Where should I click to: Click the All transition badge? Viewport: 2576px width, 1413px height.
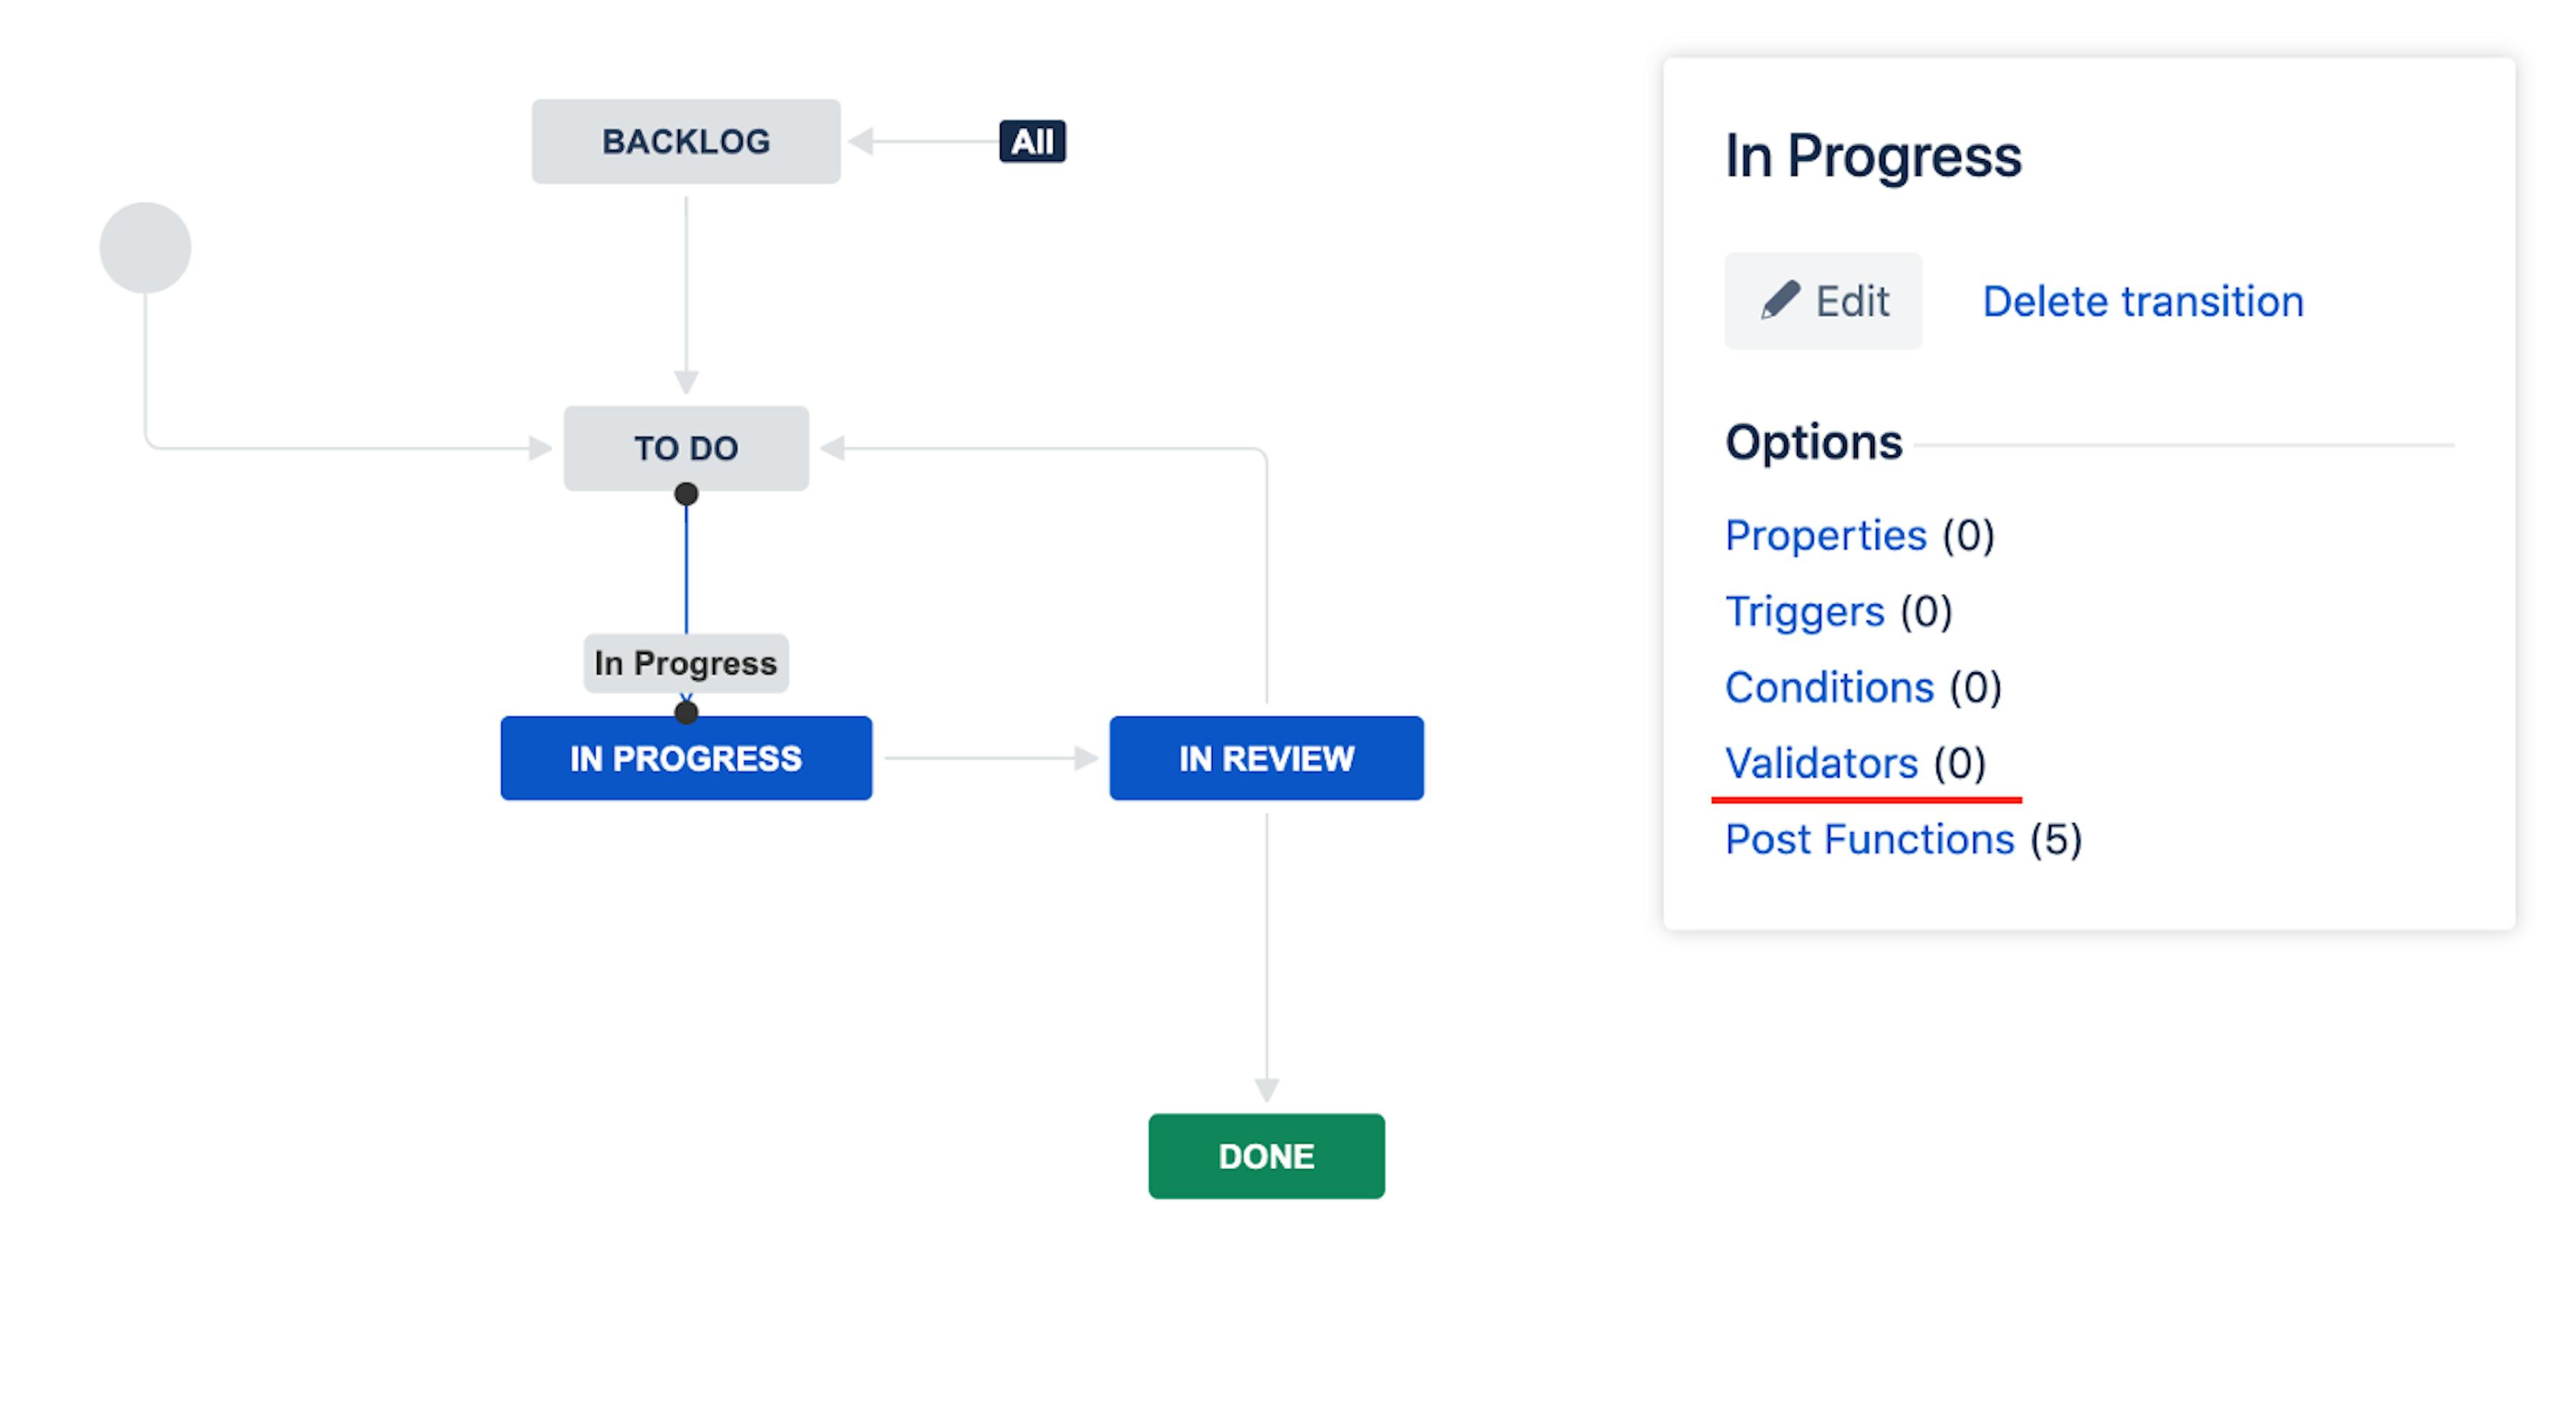pyautogui.click(x=1032, y=142)
